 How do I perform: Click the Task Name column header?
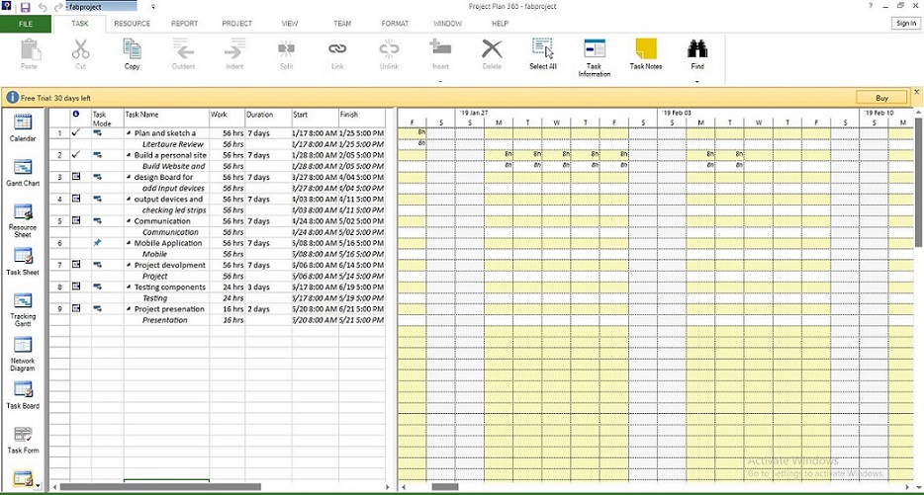[166, 118]
